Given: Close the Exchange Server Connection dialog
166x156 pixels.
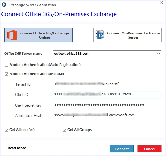Looking at the screenshot, I should click(x=162, y=2).
